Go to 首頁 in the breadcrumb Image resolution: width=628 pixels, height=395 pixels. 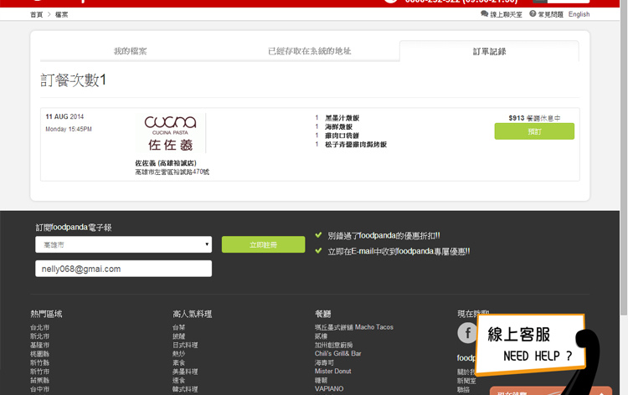pyautogui.click(x=36, y=15)
